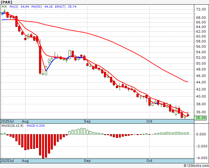Click the MA(3) 34.94 legend label

(x=15, y=6)
